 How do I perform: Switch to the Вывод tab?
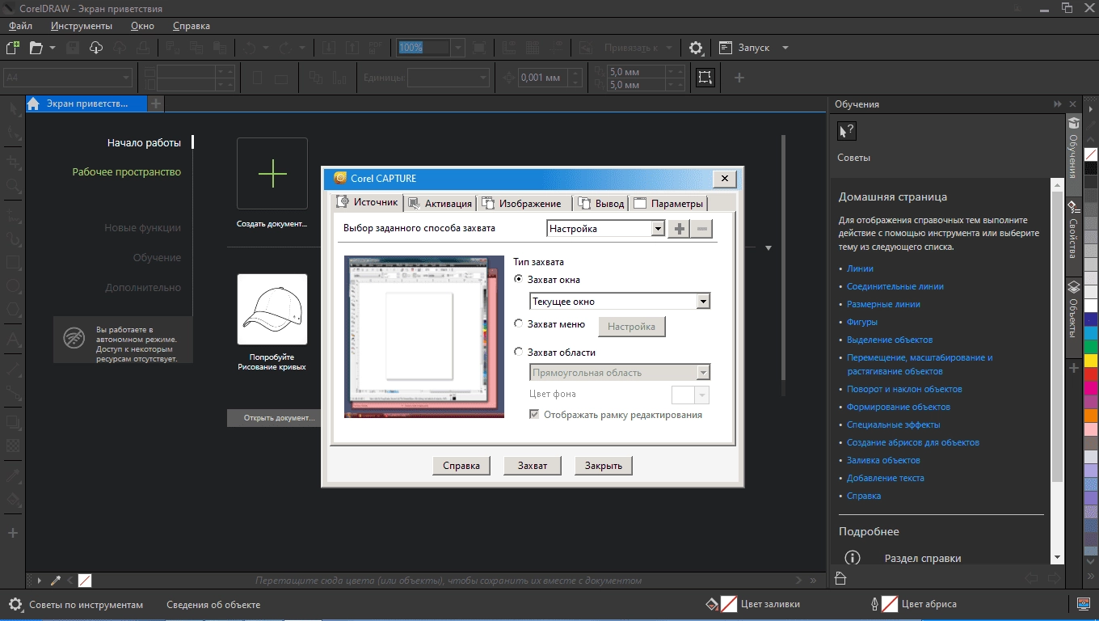point(602,203)
